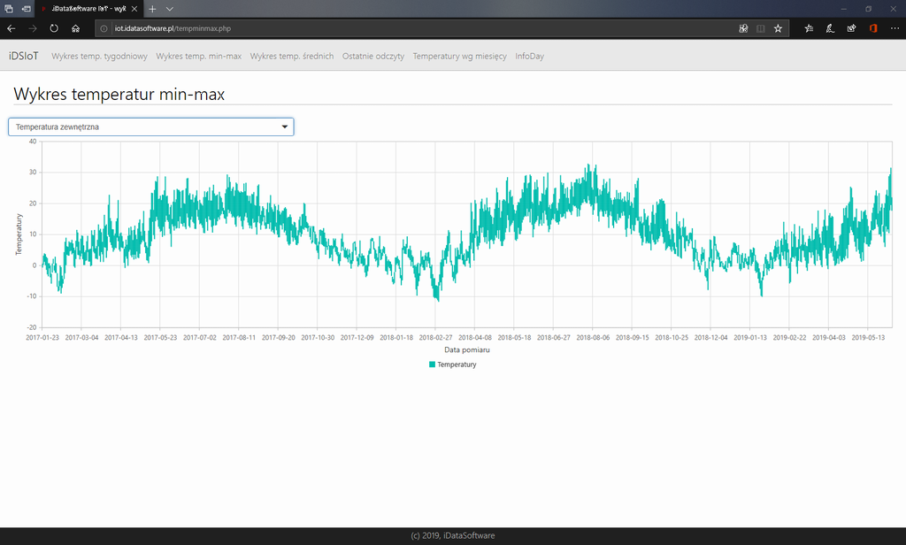
Task: Go back to the previous page
Action: [11, 28]
